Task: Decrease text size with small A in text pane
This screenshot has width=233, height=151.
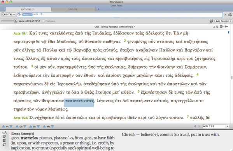Action: point(214,27)
